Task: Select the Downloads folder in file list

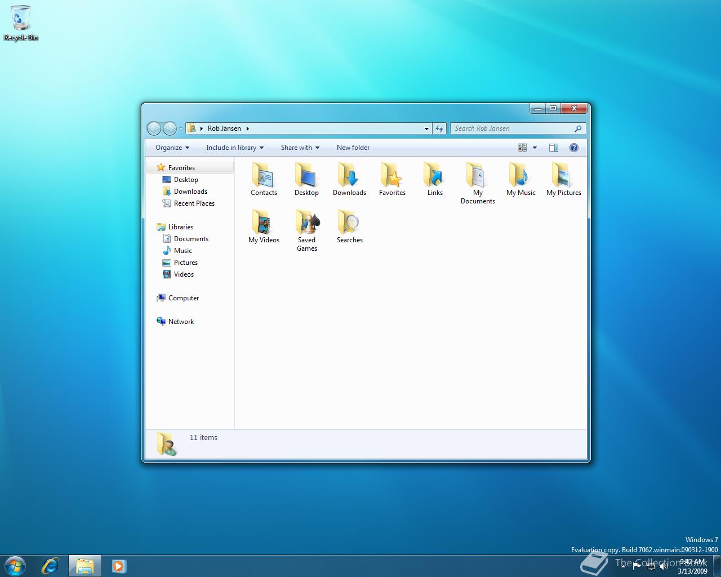Action: (349, 175)
